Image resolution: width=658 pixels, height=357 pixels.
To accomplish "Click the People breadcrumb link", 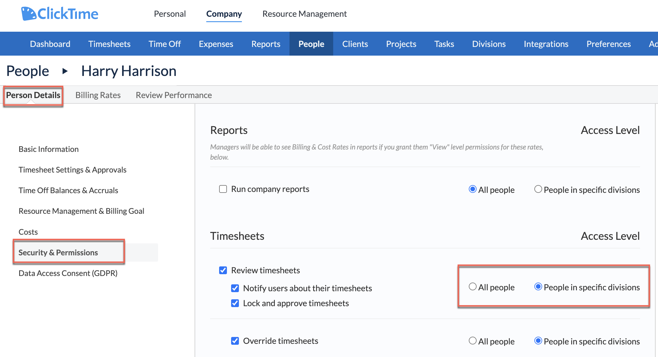I will click(x=28, y=71).
